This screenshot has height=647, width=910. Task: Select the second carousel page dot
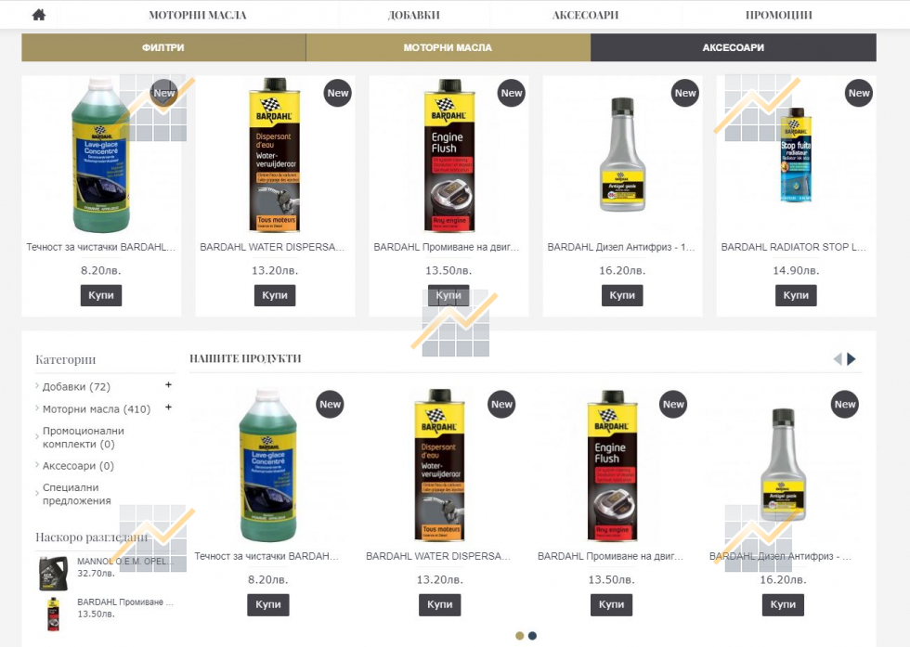532,636
